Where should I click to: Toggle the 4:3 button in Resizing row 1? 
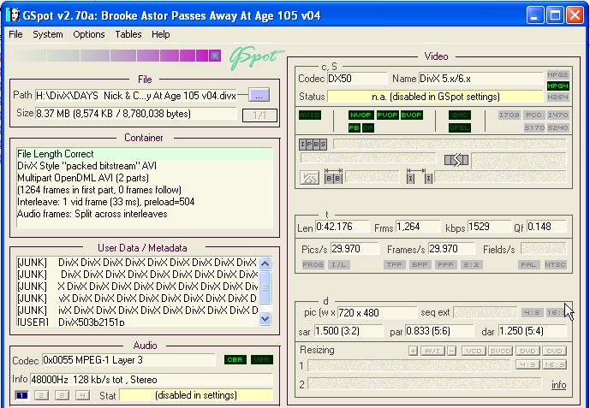(527, 364)
